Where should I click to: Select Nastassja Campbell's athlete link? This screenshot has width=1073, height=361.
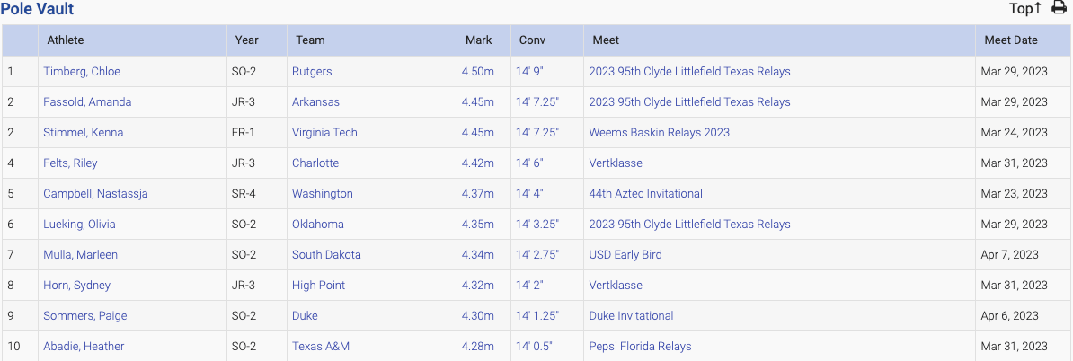click(95, 194)
